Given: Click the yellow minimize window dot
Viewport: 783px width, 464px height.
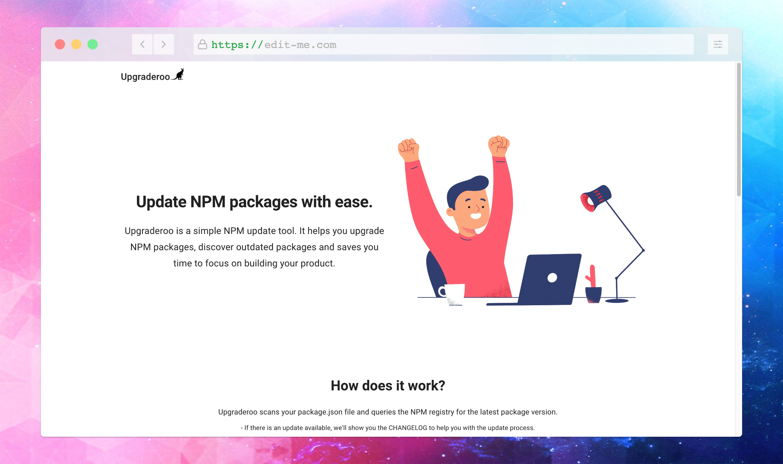Looking at the screenshot, I should coord(76,44).
